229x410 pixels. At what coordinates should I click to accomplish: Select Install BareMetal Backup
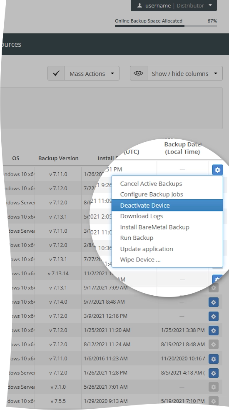click(x=154, y=227)
